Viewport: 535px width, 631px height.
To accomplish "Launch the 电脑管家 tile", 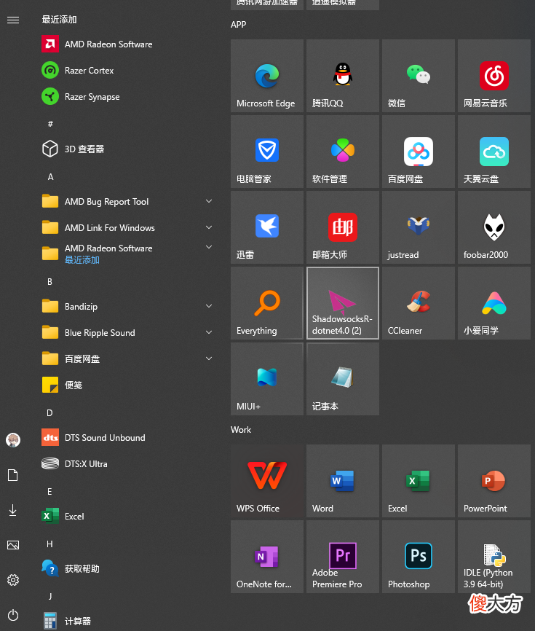I will click(x=267, y=152).
